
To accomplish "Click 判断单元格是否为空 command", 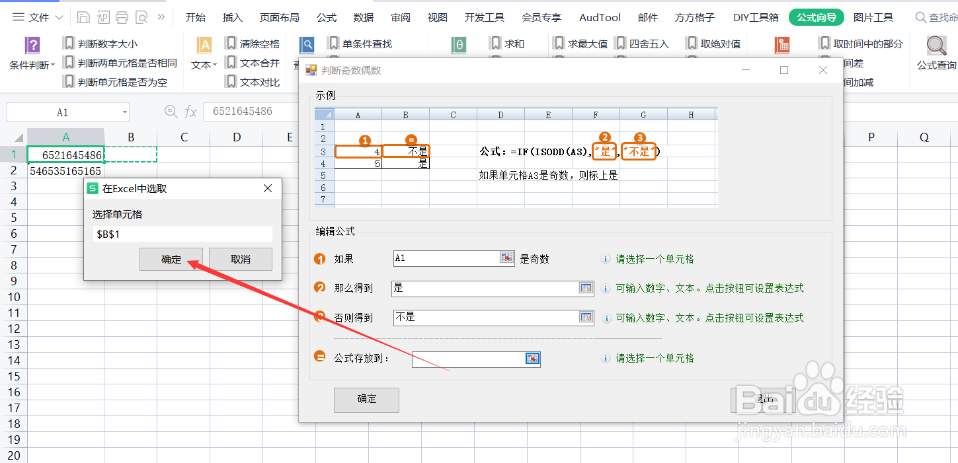I will point(116,83).
